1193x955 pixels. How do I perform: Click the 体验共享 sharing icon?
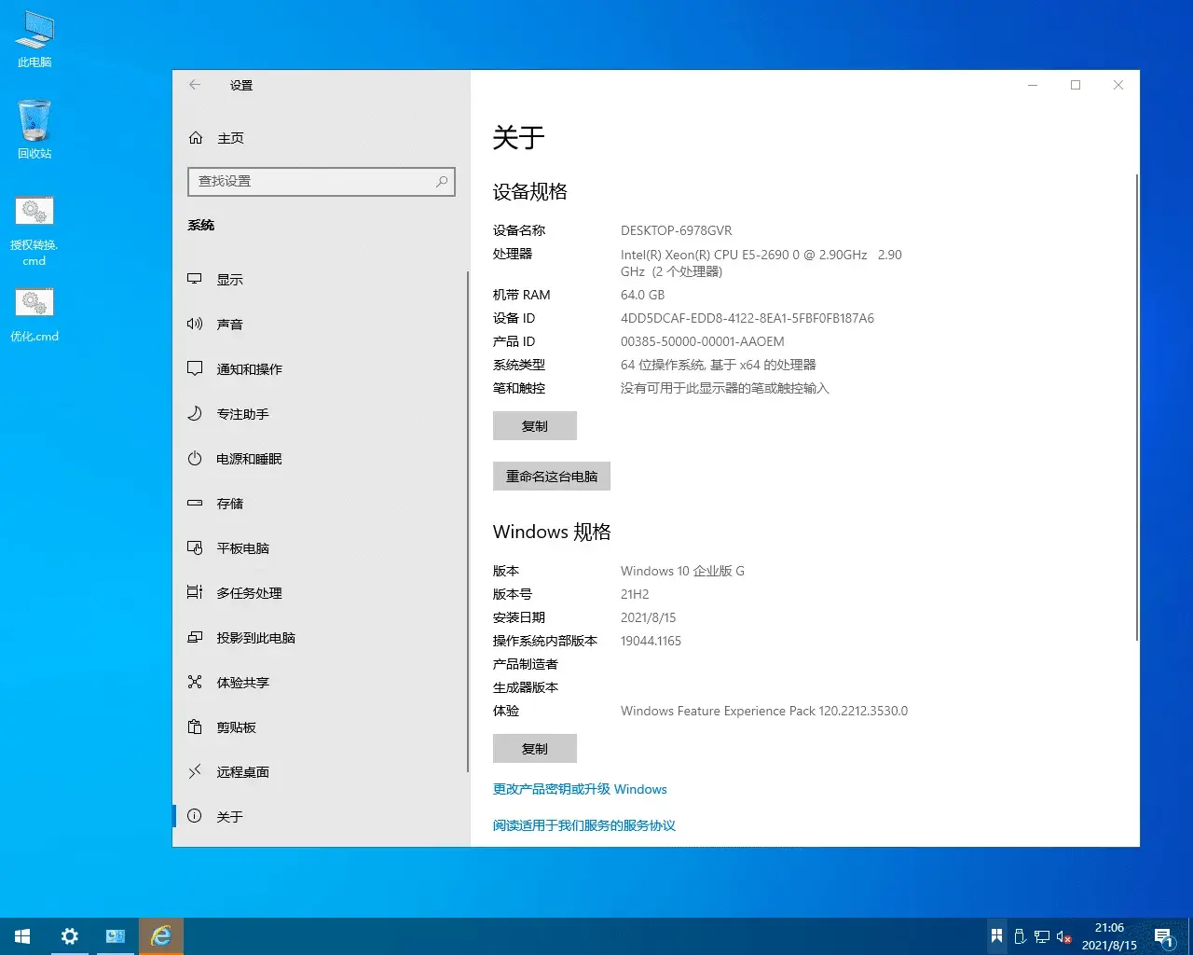(x=195, y=682)
